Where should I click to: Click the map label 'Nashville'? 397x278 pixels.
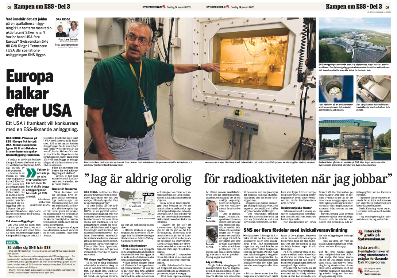[136, 202]
